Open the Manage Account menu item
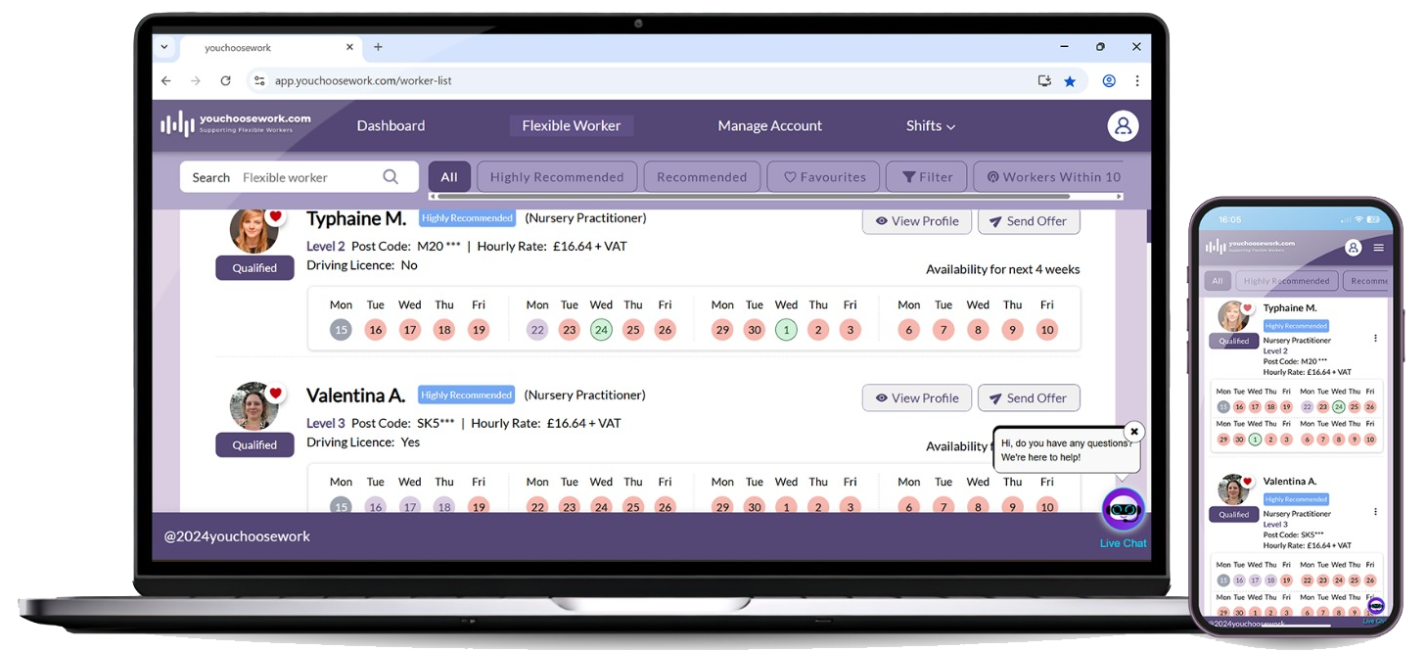The width and height of the screenshot is (1427, 651). 769,125
